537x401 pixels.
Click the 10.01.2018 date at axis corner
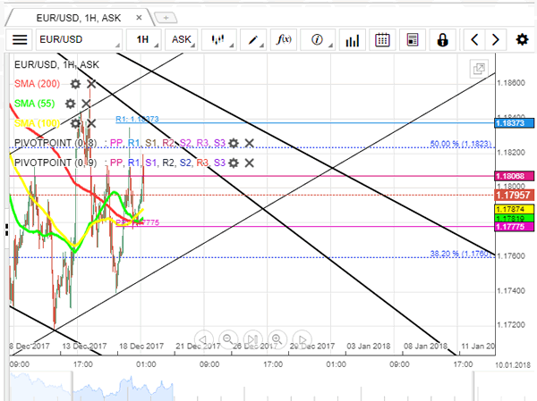[513, 365]
